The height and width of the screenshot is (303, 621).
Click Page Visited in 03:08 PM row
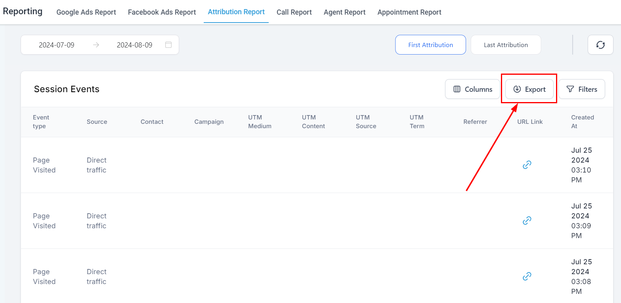tap(44, 276)
